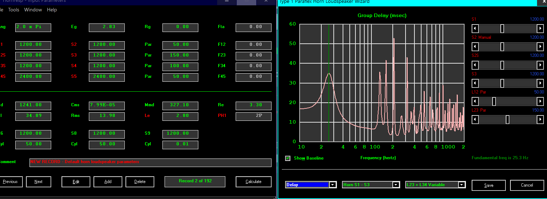Toggle the Show Baseline checkbox
547x199 pixels.
(x=288, y=158)
